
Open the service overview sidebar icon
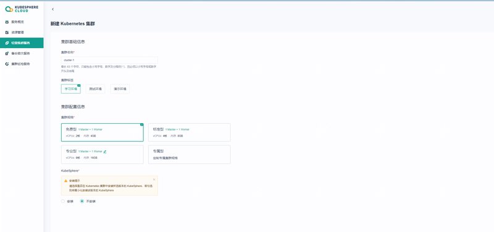point(7,22)
